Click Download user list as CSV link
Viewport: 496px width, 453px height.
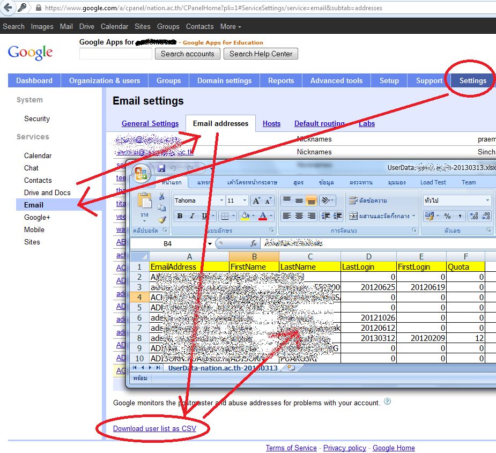tap(154, 428)
